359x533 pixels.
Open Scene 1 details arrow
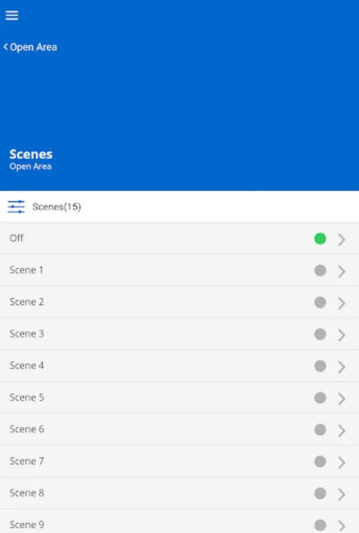click(x=342, y=271)
